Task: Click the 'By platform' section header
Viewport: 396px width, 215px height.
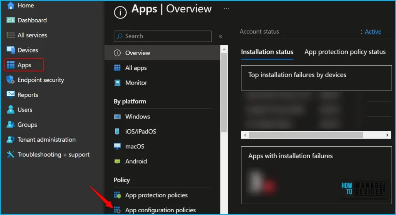Action: (x=130, y=102)
